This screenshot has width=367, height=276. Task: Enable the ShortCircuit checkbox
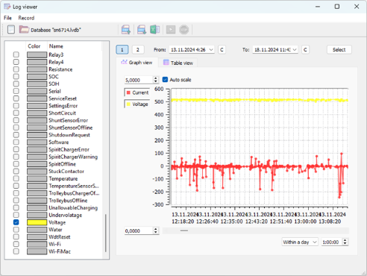tap(16, 113)
